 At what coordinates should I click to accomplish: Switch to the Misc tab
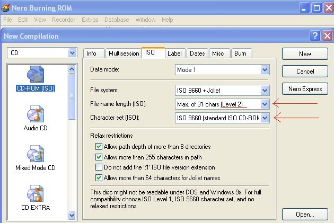tap(219, 53)
